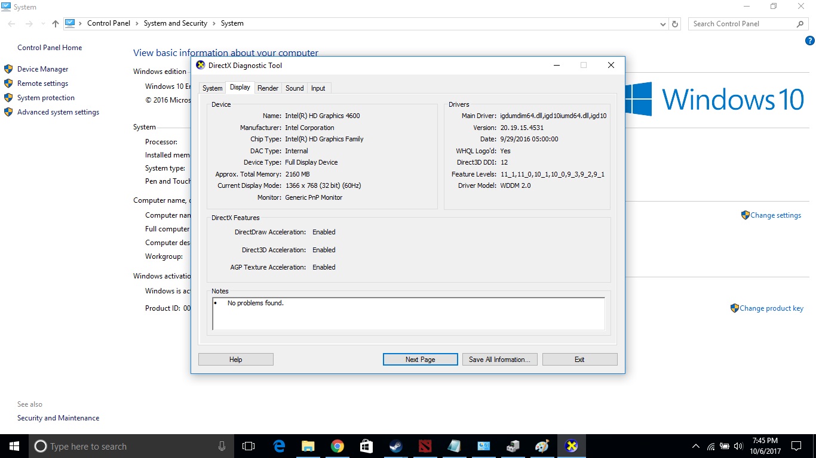Click the Next Page button
816x458 pixels.
click(420, 360)
